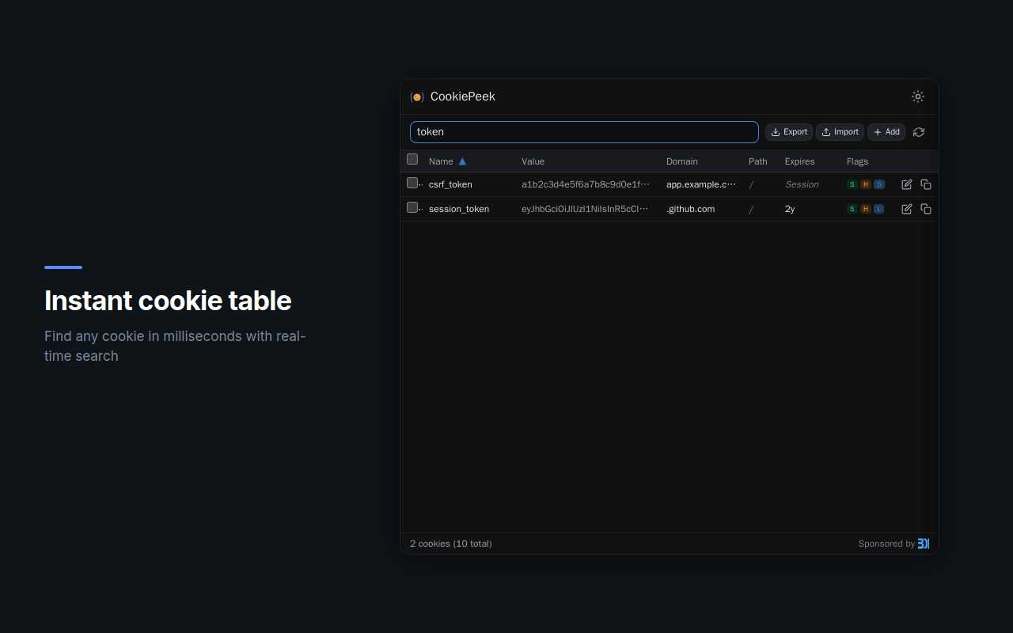Export the cookie list
The height and width of the screenshot is (633, 1013).
tap(788, 132)
